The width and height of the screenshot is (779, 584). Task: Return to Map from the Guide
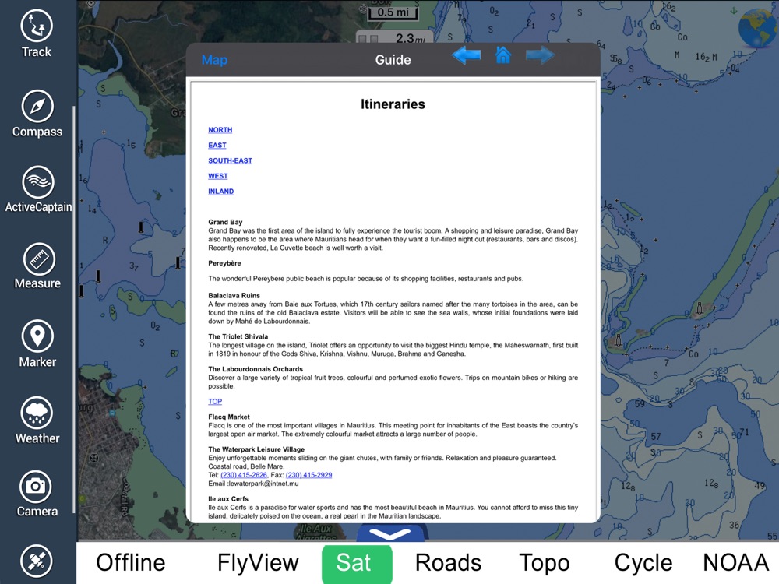point(214,60)
